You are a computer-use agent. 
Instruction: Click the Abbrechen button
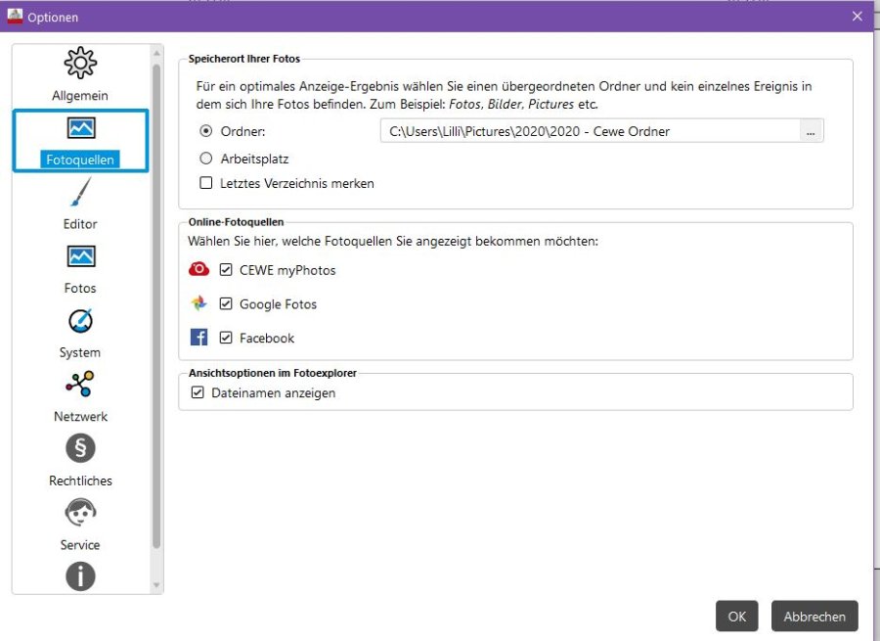814,617
